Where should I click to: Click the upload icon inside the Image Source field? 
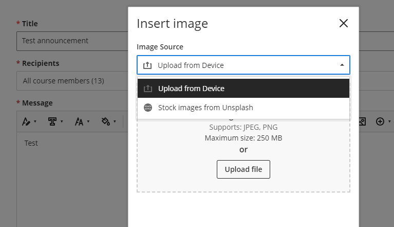147,65
